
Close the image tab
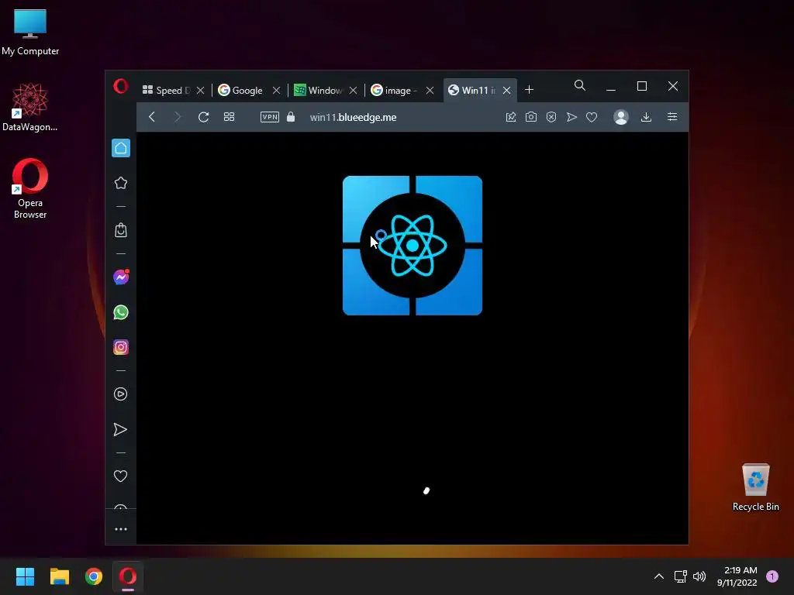[x=430, y=91]
